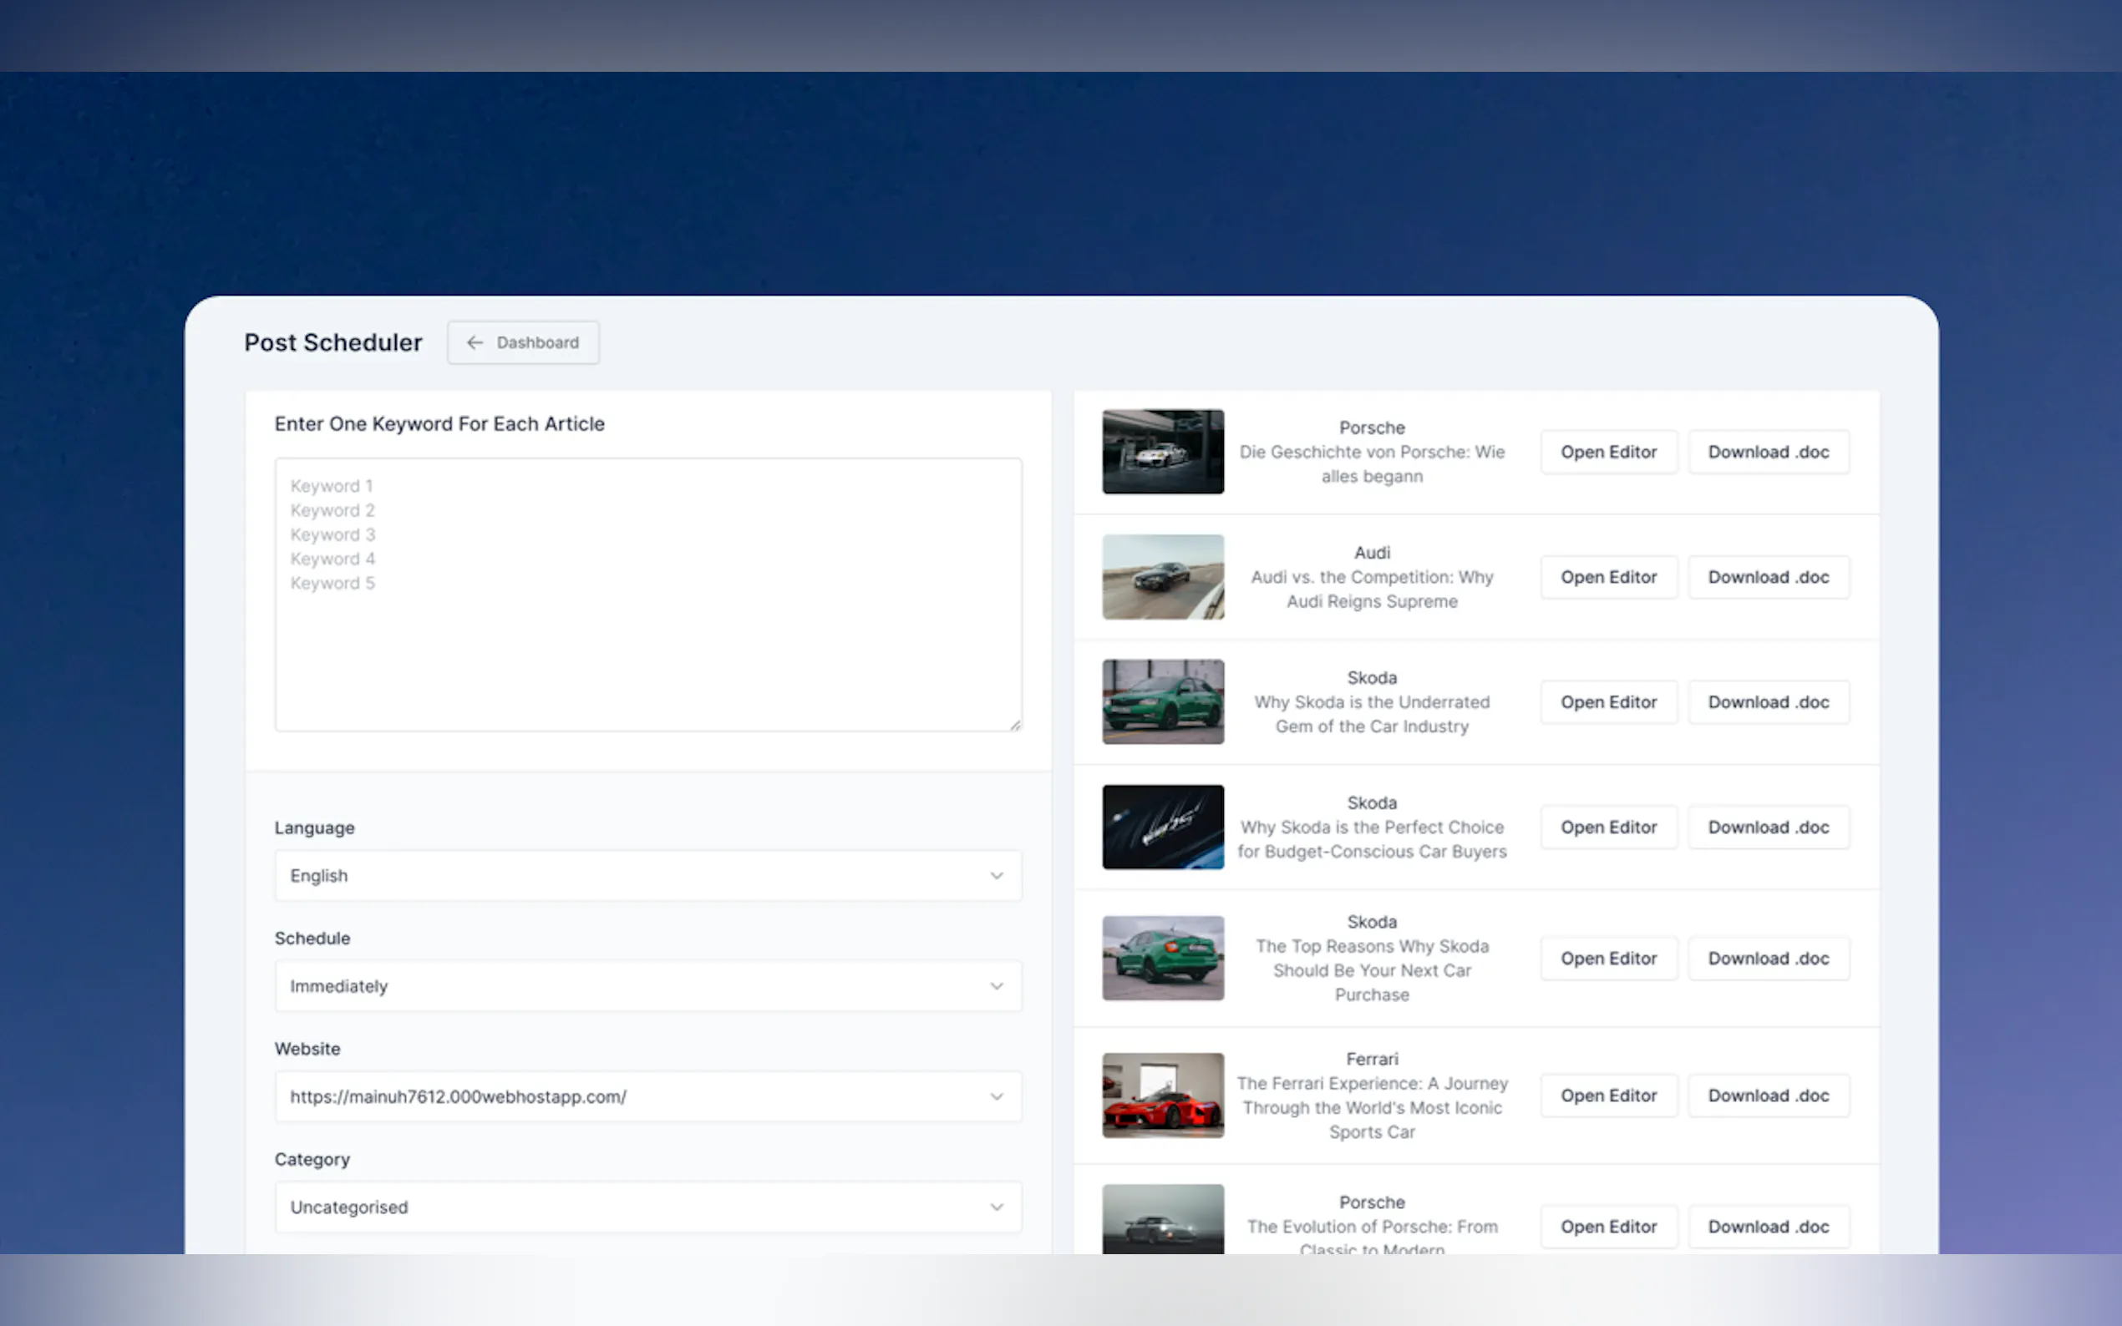Download .doc for the Audi competition article

point(1769,577)
